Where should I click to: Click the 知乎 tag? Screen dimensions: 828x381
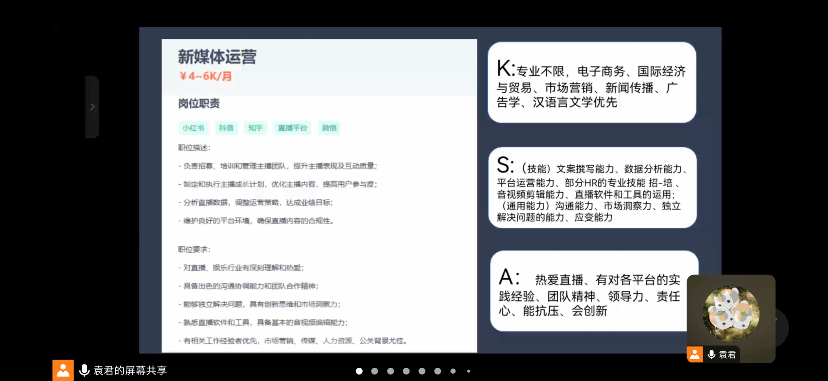[x=255, y=128]
